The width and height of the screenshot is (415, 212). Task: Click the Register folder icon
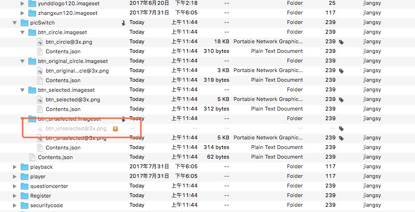coord(25,196)
